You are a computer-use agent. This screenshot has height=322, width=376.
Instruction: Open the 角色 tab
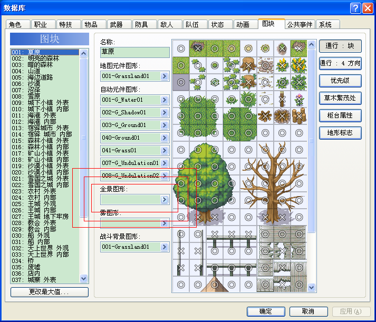[18, 24]
